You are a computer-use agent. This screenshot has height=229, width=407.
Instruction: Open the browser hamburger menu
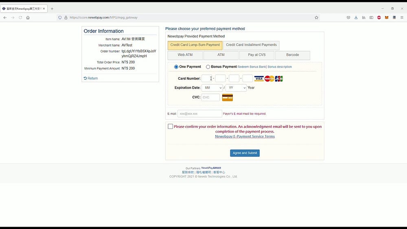(x=402, y=17)
